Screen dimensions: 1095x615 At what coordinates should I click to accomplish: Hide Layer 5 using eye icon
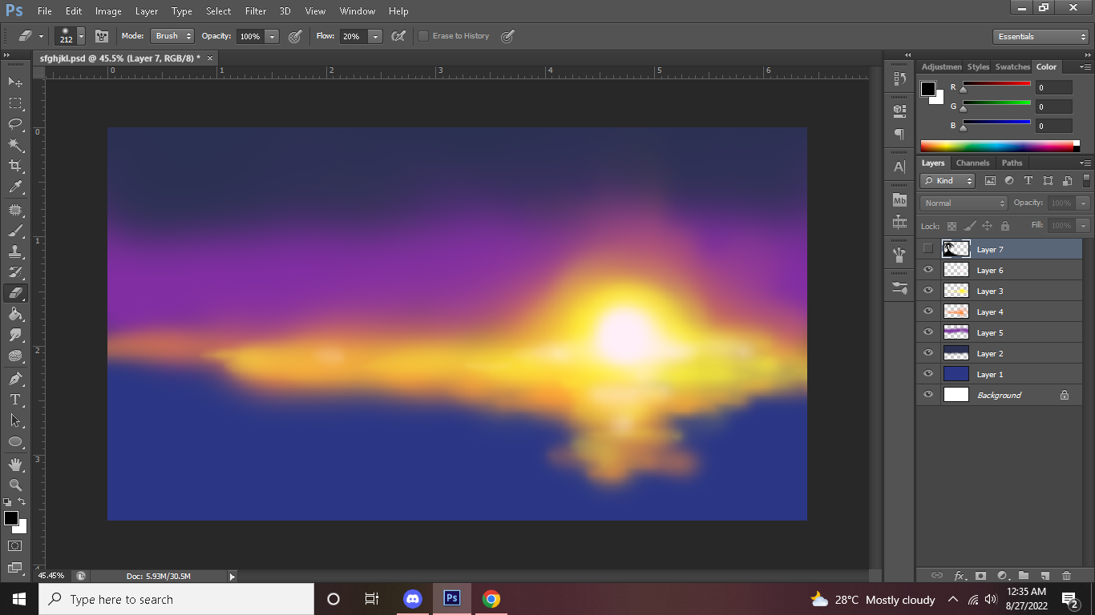tap(928, 332)
